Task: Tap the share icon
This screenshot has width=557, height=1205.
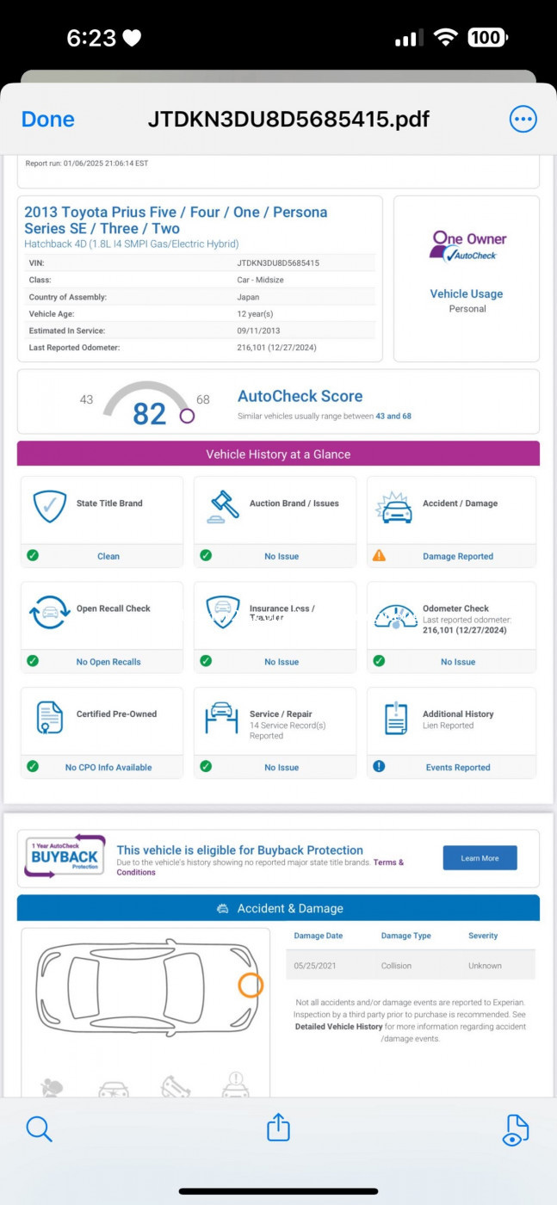Action: (278, 1127)
